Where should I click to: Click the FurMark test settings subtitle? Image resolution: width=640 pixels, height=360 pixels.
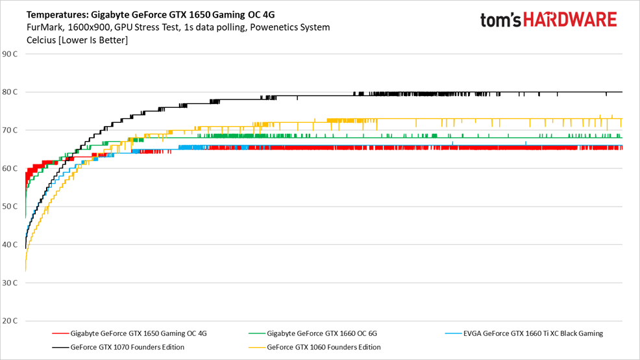(178, 27)
